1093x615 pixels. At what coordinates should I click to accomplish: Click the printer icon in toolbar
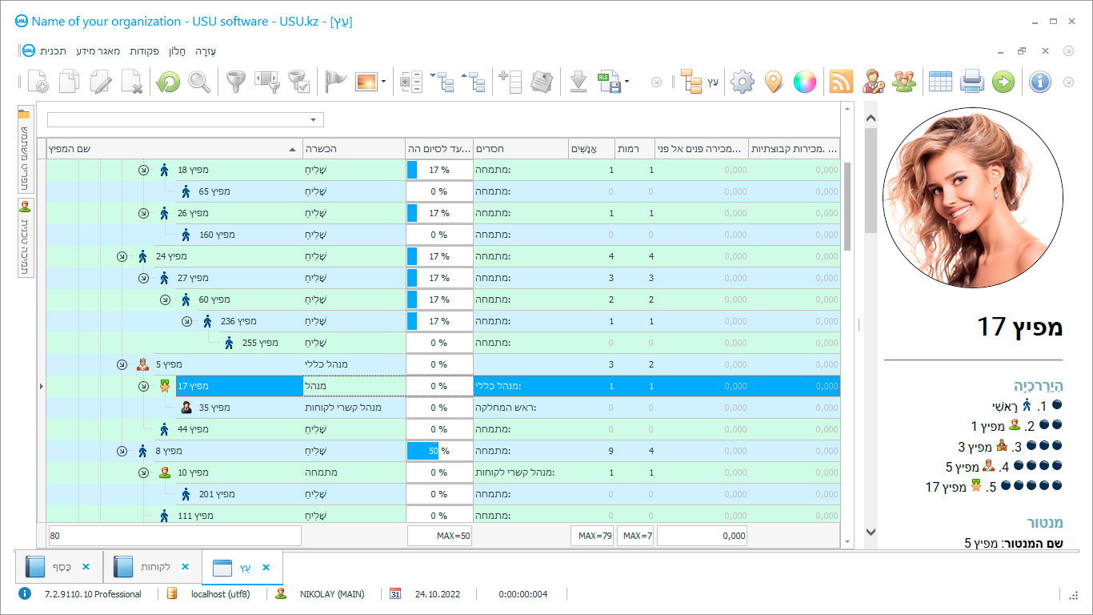point(971,82)
